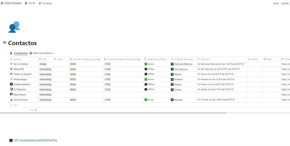
Task: Open the Hora de inicio column header
Action: tap(85, 59)
